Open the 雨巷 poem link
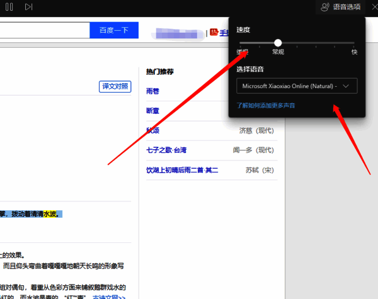This screenshot has height=299, width=378. pos(152,91)
